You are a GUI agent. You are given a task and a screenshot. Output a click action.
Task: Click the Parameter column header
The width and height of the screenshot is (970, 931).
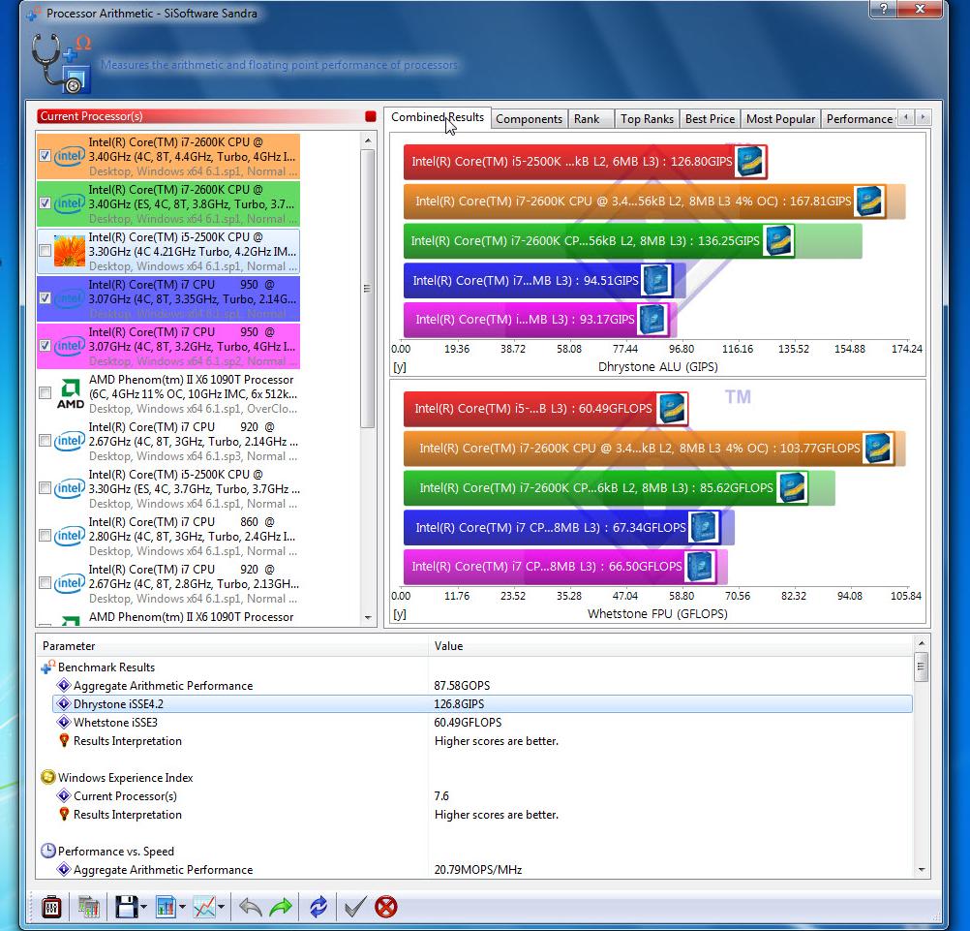(232, 645)
